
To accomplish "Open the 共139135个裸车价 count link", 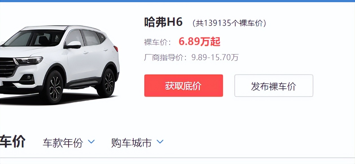I will pyautogui.click(x=229, y=23).
